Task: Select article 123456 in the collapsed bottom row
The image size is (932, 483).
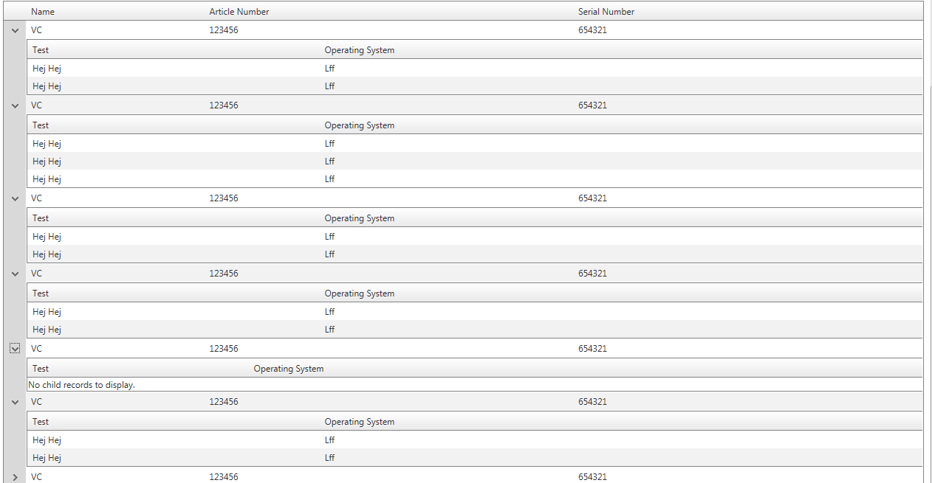Action: click(x=224, y=477)
